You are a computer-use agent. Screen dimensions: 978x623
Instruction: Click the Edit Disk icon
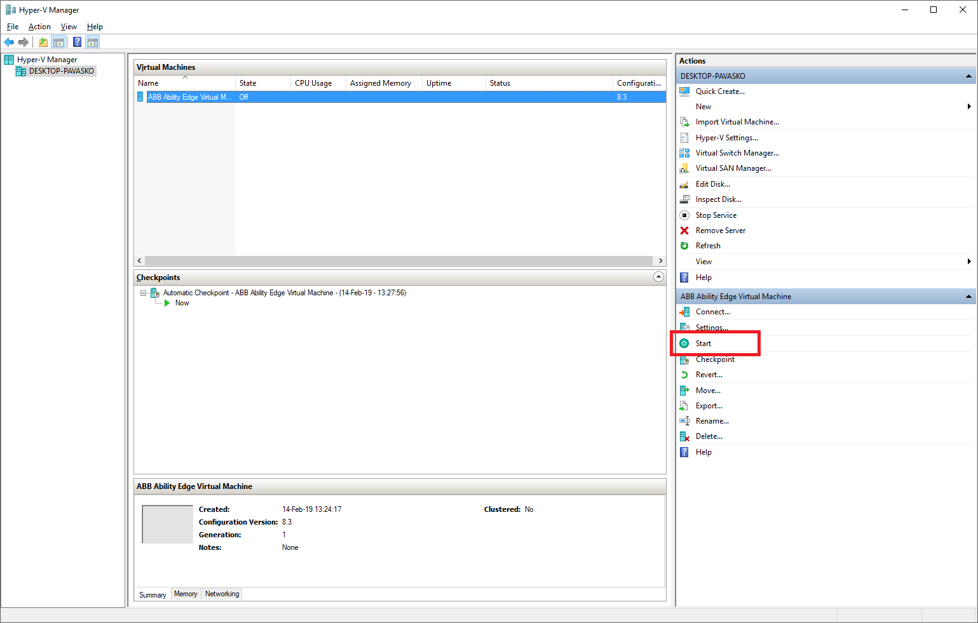pos(684,184)
